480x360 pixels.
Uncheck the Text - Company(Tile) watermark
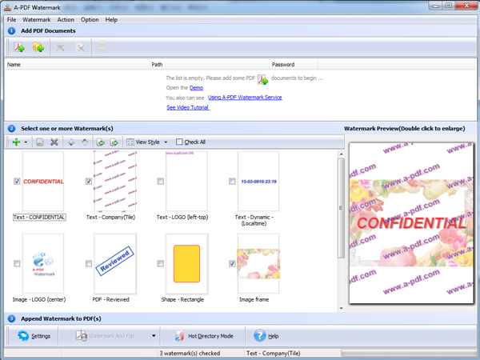click(89, 182)
